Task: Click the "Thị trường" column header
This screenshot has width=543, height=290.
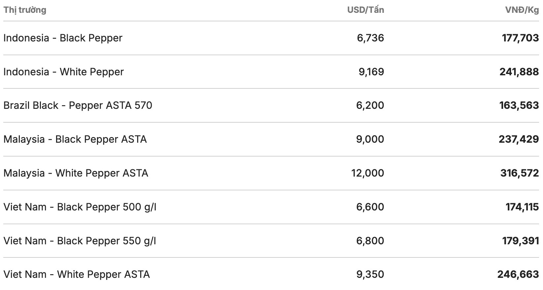Action: 25,10
